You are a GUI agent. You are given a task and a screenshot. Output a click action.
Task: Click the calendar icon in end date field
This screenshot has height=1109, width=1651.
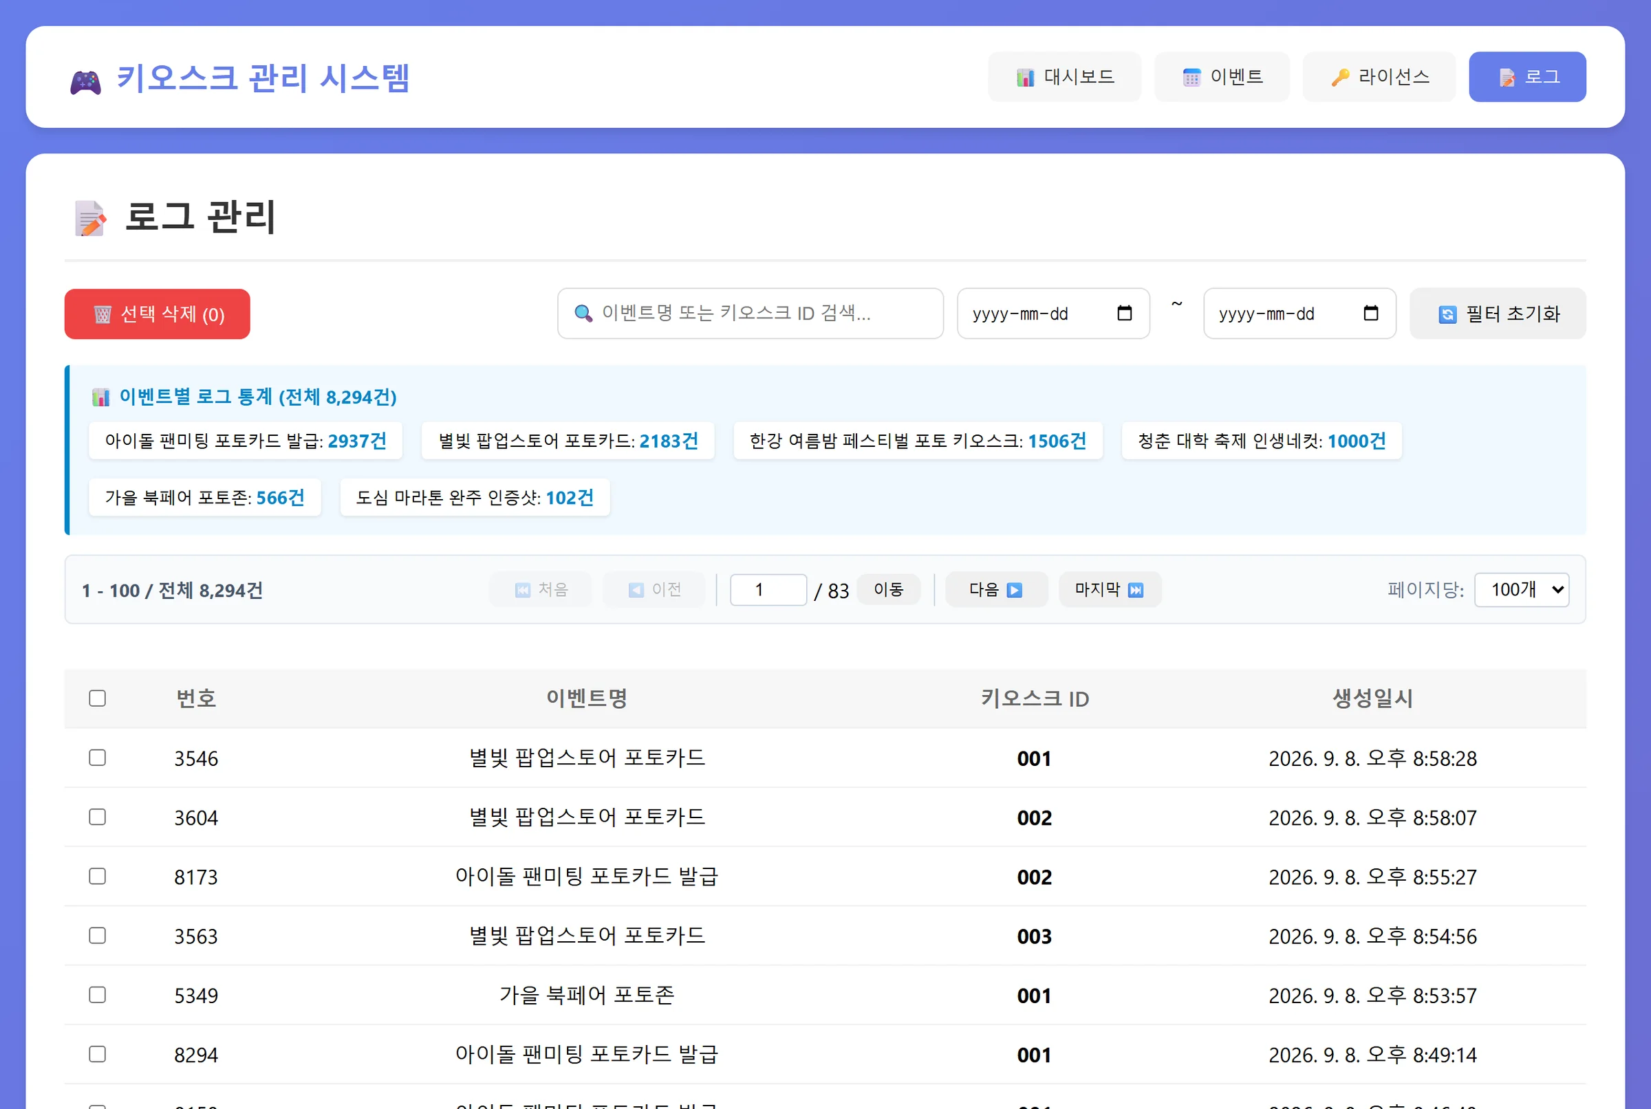pyautogui.click(x=1370, y=313)
